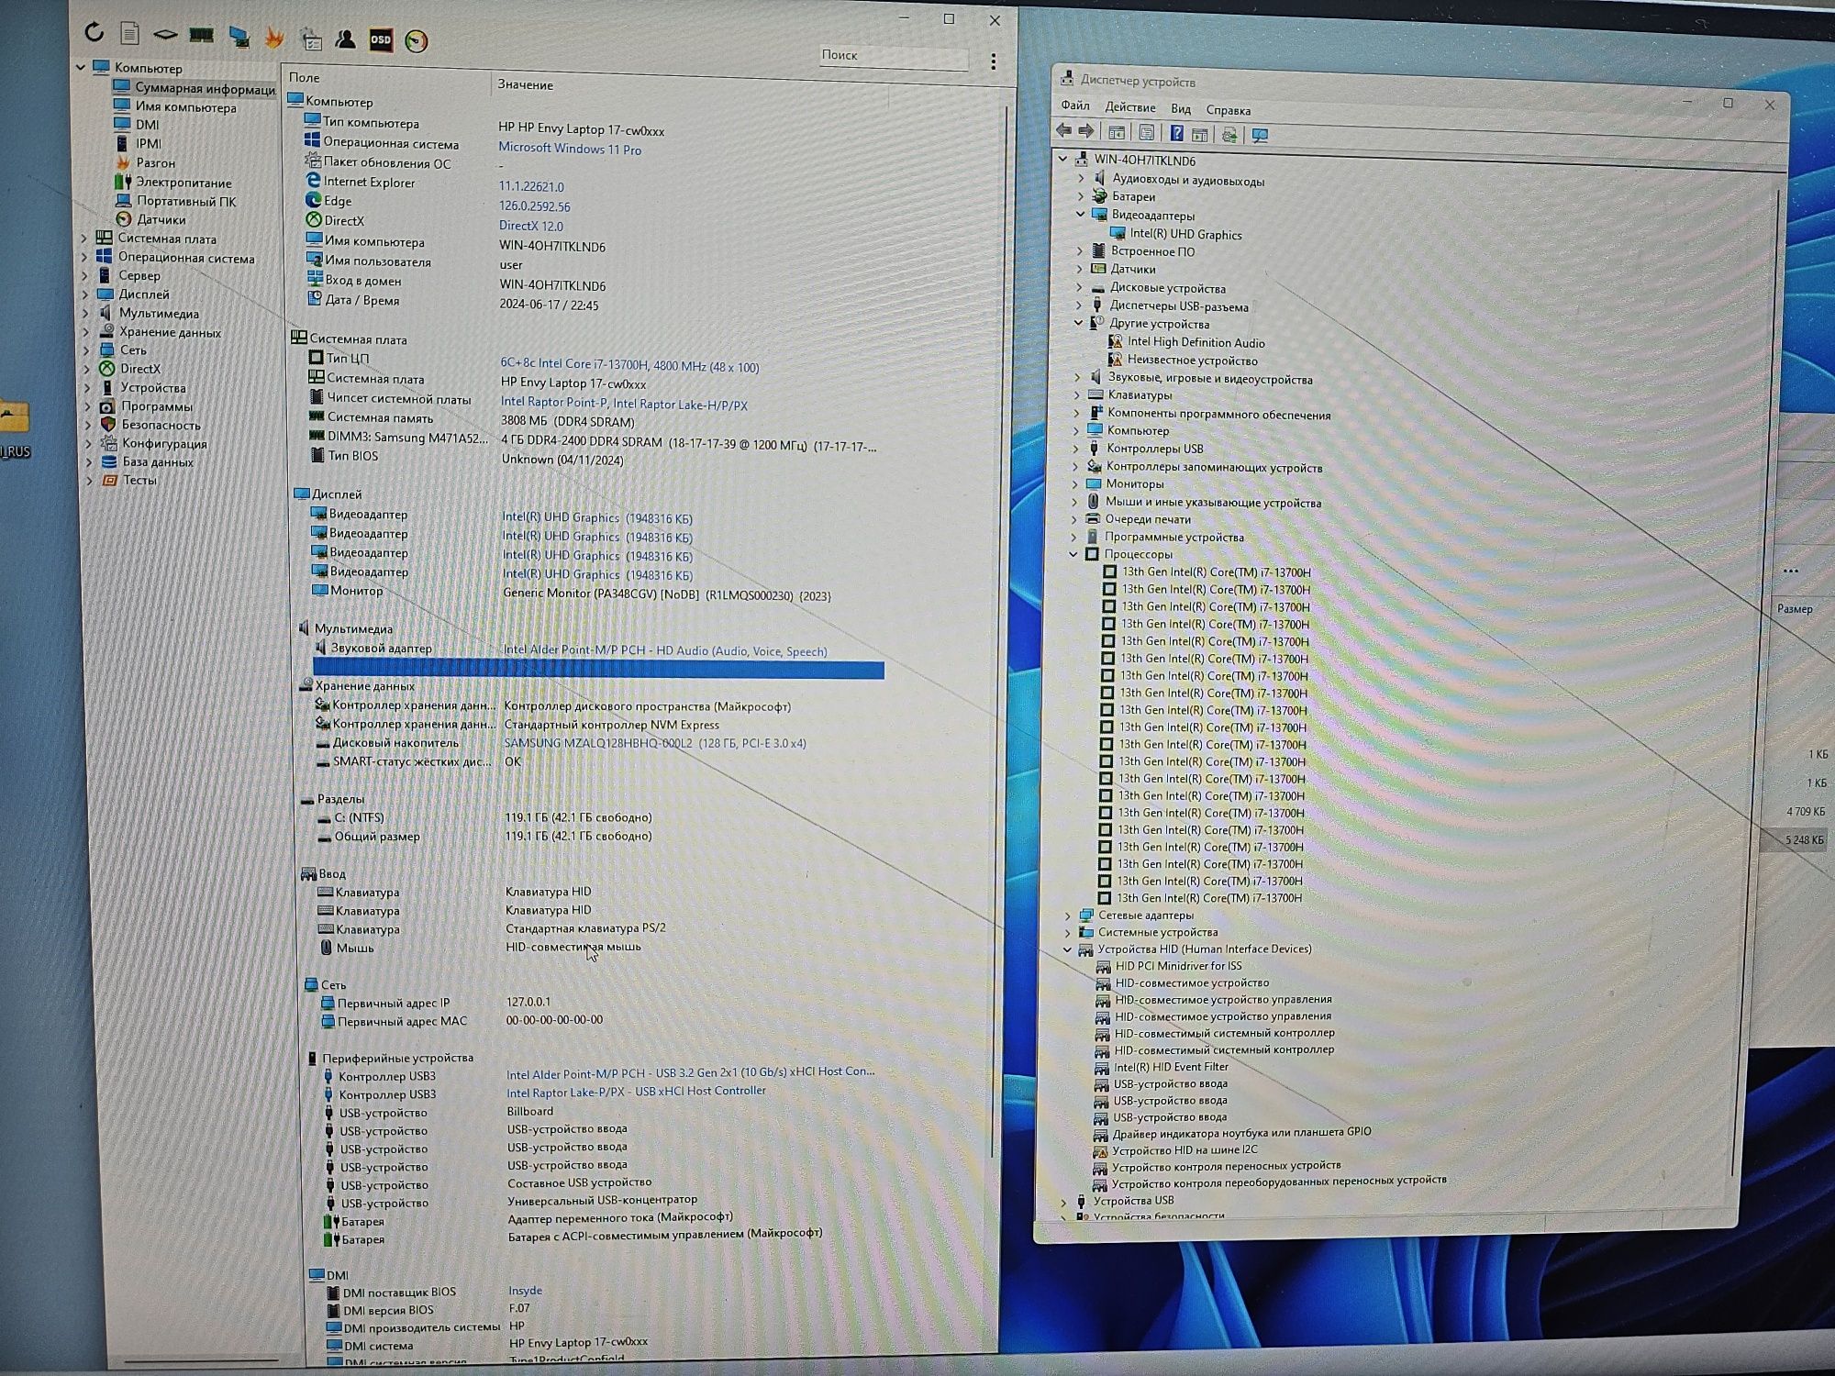Open the Properties icon in Device Manager toolbar
Screen dimensions: 1835x1376
pos(1147,133)
